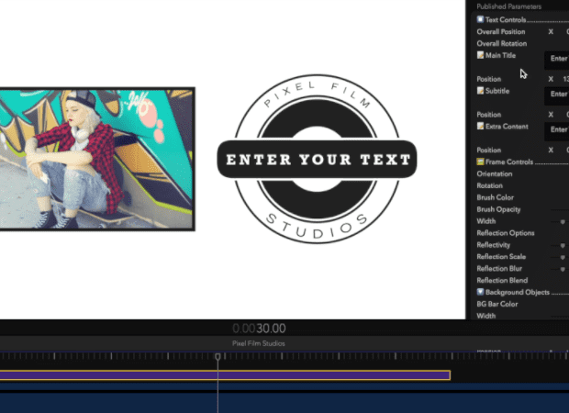569x413 pixels.
Task: Click the timecode display reading 30.00
Action: [259, 329]
